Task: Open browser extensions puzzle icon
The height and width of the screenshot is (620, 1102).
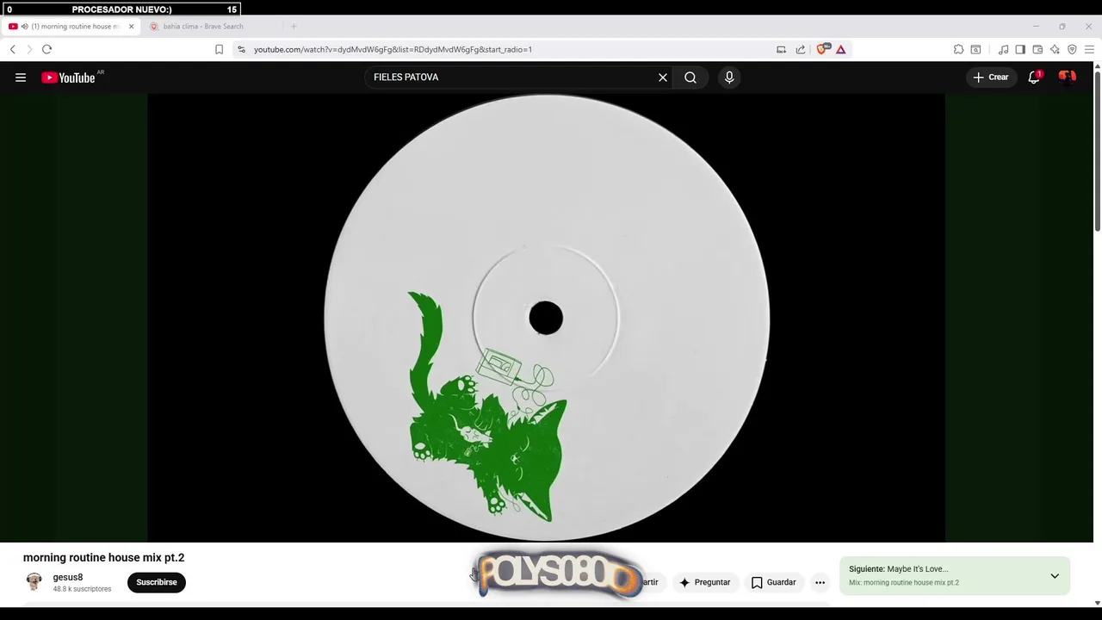Action: click(x=958, y=50)
